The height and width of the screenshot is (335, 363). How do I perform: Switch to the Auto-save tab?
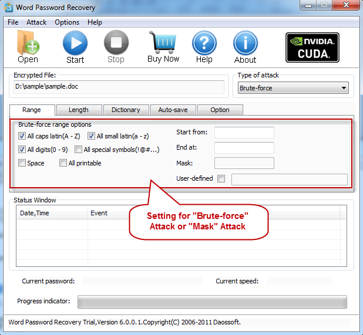(173, 110)
